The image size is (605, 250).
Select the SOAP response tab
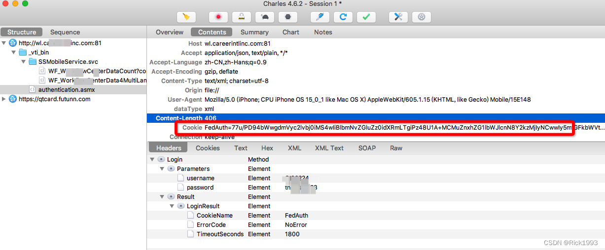[x=367, y=148]
